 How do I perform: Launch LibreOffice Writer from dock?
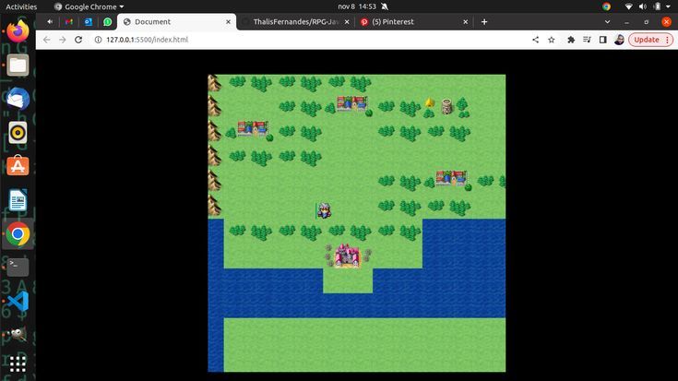pos(18,200)
